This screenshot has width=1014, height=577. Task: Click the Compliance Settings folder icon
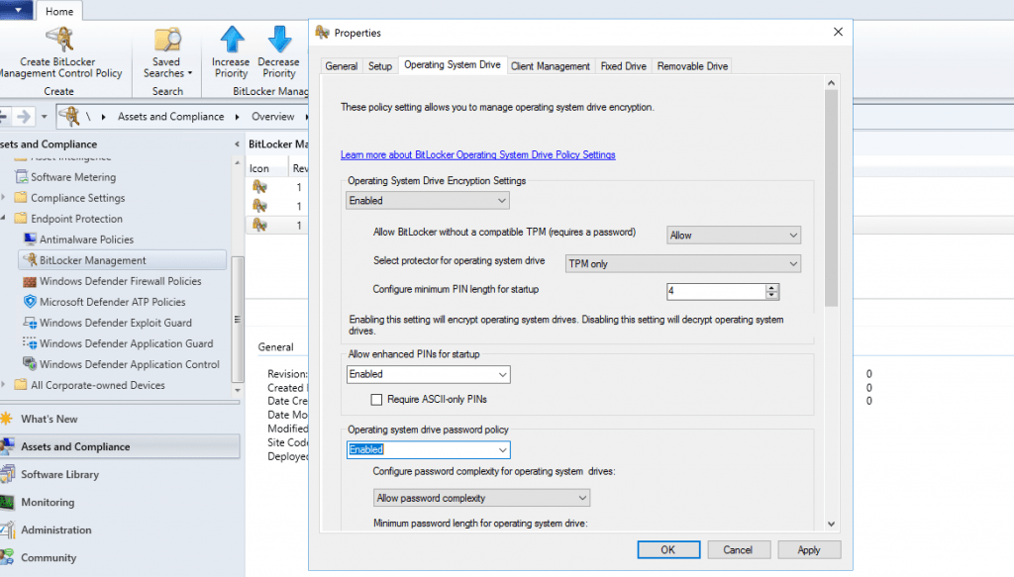pyautogui.click(x=21, y=197)
